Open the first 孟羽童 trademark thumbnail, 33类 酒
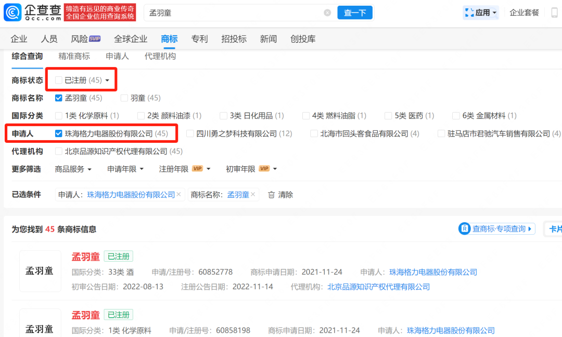Viewport: 562px width, 337px height. (x=40, y=271)
